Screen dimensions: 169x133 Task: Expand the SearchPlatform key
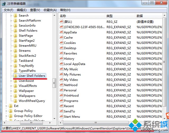(x=11, y=21)
